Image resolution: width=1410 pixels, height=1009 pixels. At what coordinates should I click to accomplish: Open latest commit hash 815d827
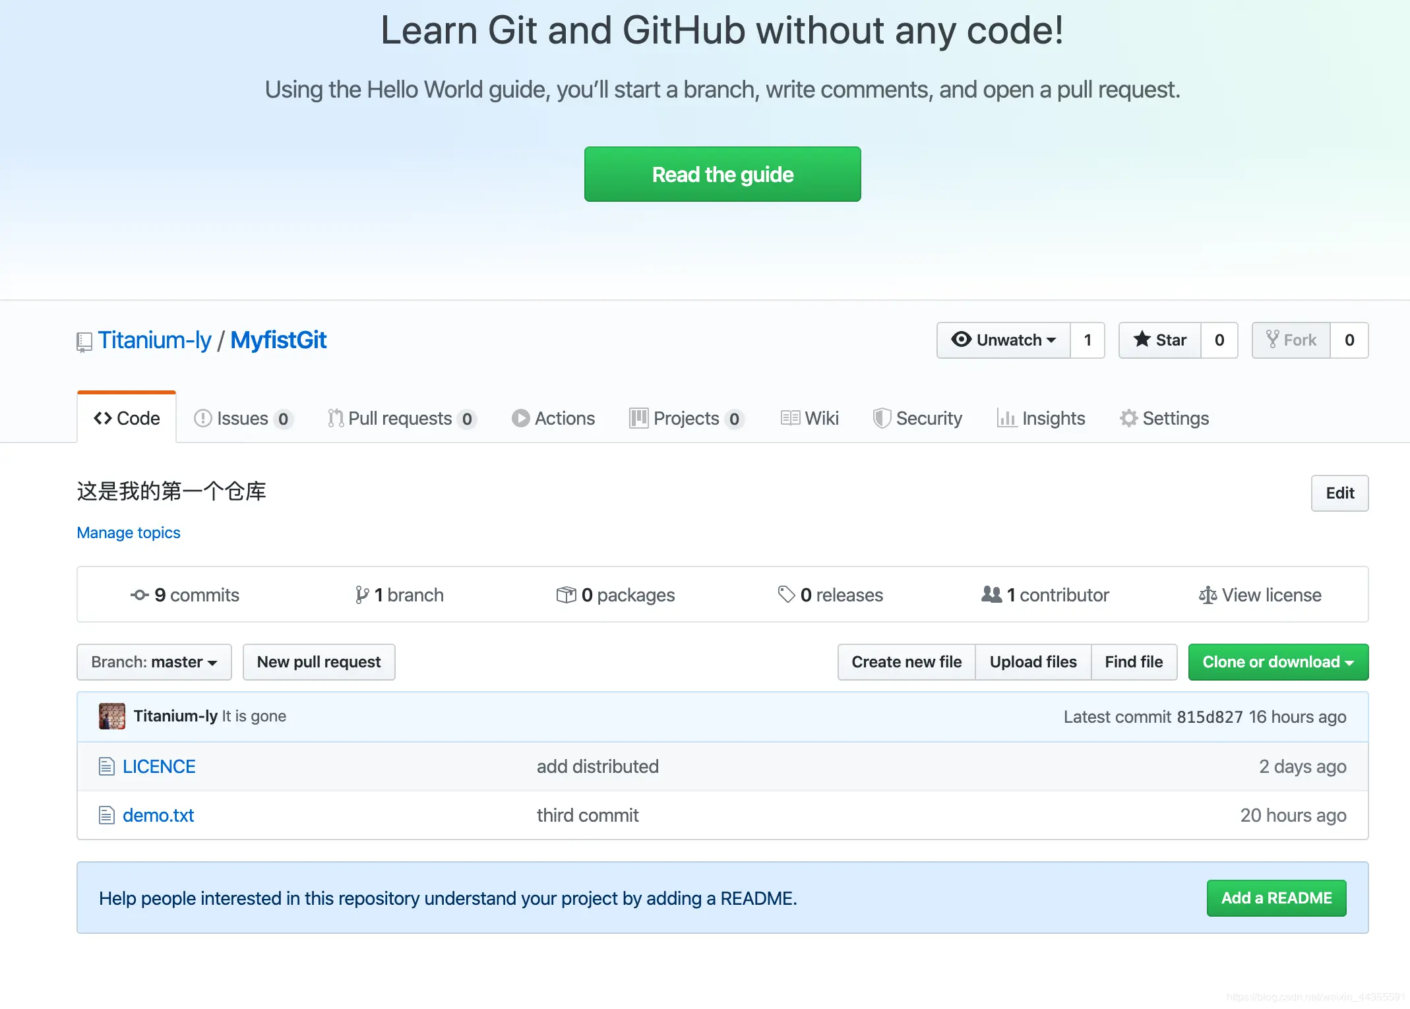[x=1210, y=717]
